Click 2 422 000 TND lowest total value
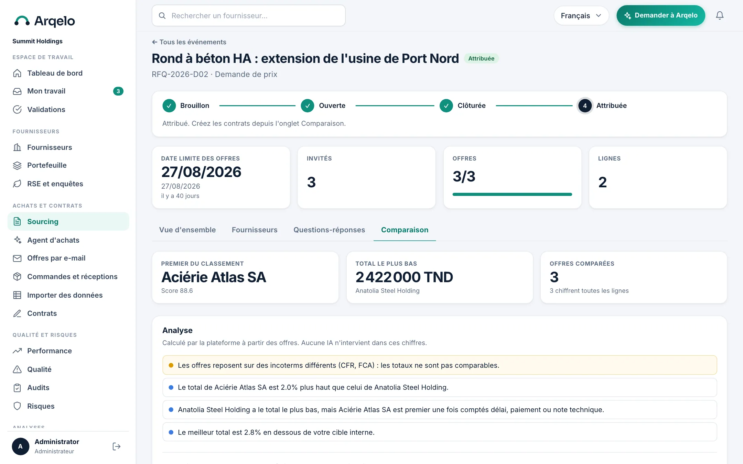This screenshot has height=464, width=743. pyautogui.click(x=404, y=277)
